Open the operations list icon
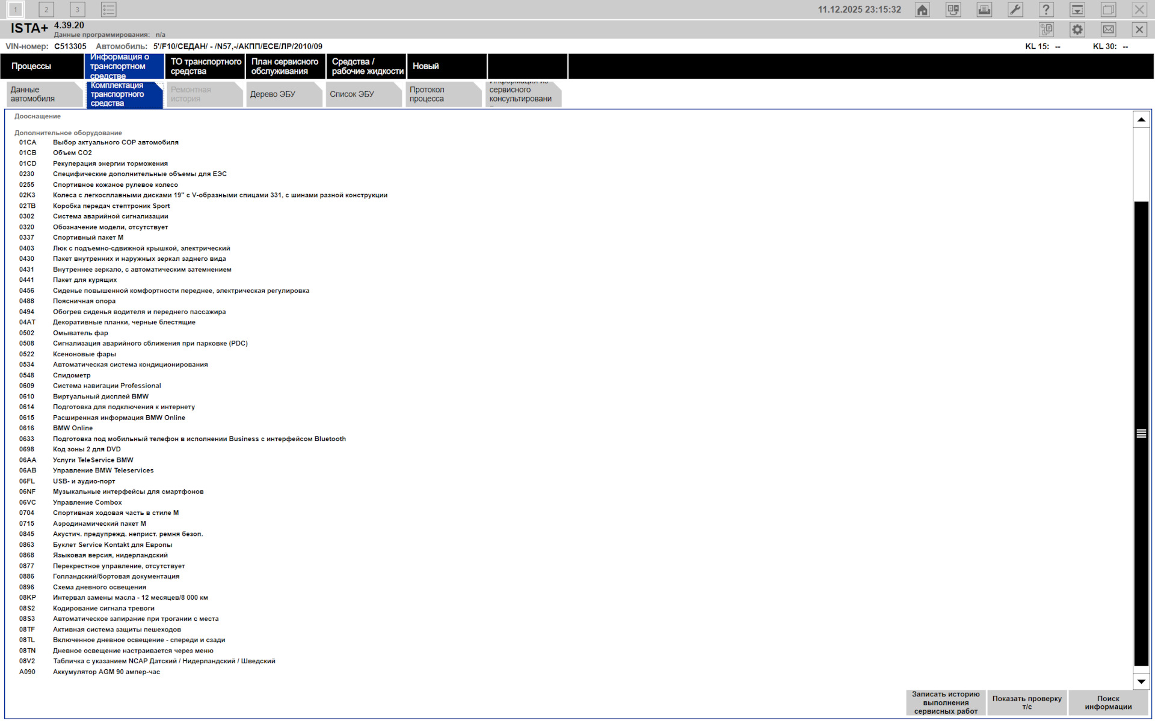 point(109,10)
